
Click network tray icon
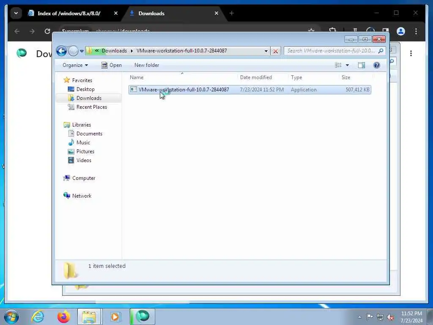pos(380,317)
